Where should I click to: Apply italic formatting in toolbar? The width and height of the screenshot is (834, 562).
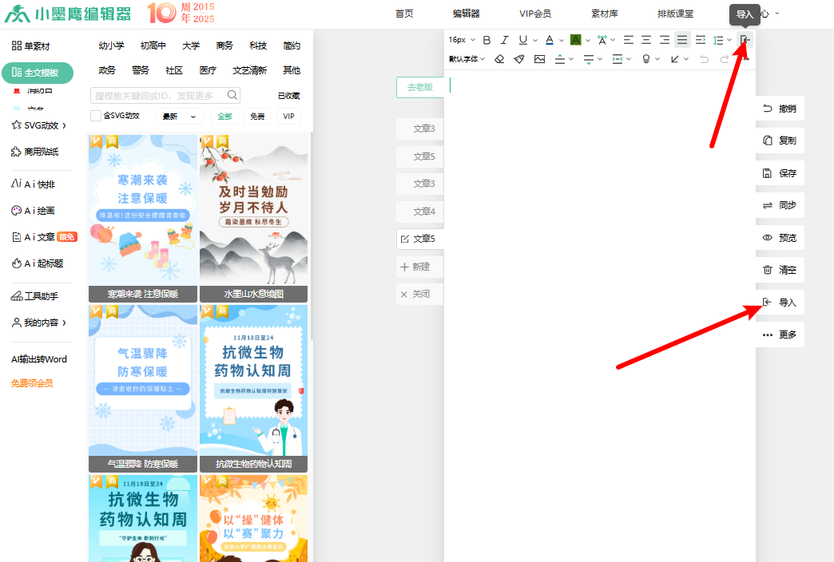(x=504, y=40)
